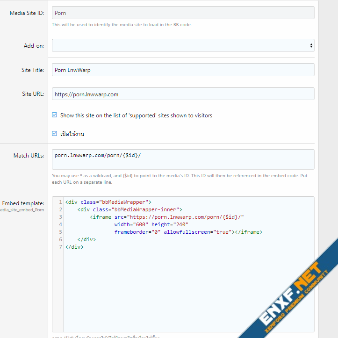
Task: Click the width="600" code line
Action: 151,225
